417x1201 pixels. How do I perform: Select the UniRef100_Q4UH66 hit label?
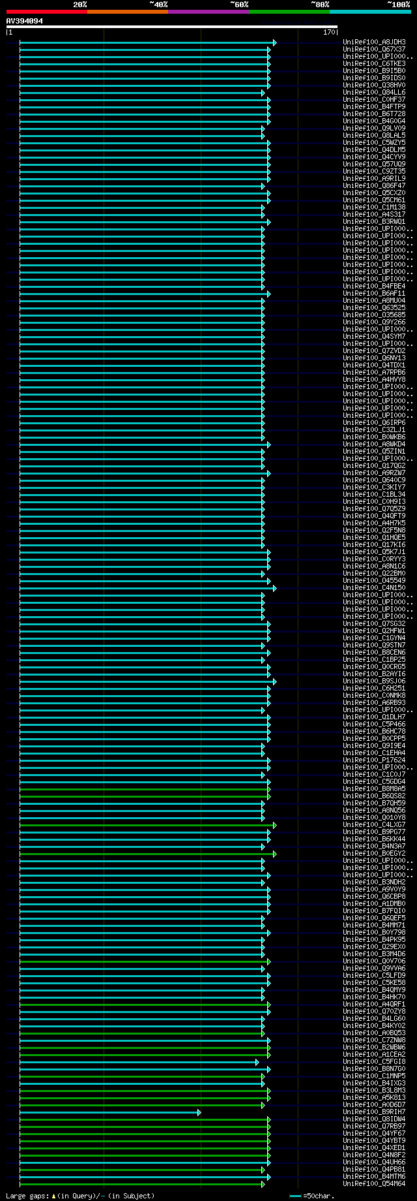pos(374,1162)
